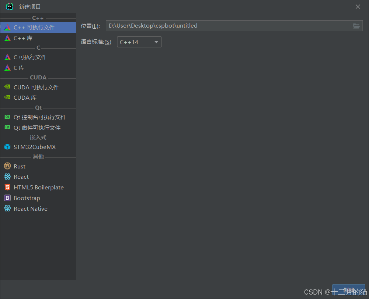
Task: Click the 位置(L): label
Action: (90, 26)
